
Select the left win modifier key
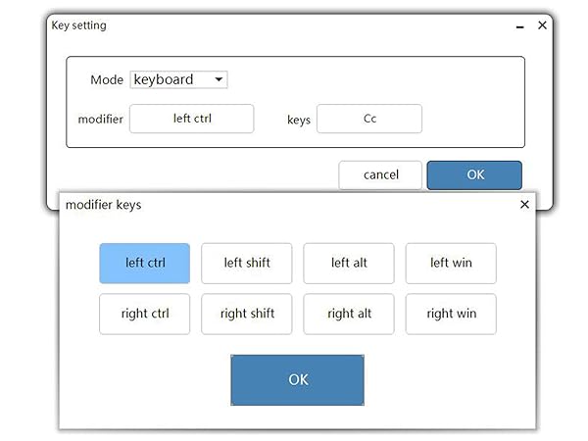click(451, 263)
